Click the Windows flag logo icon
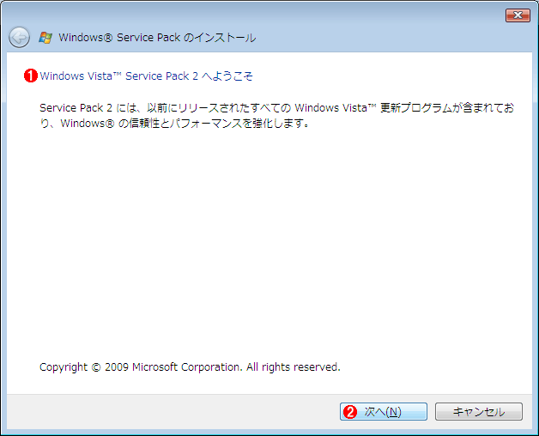The width and height of the screenshot is (539, 436). click(x=45, y=38)
